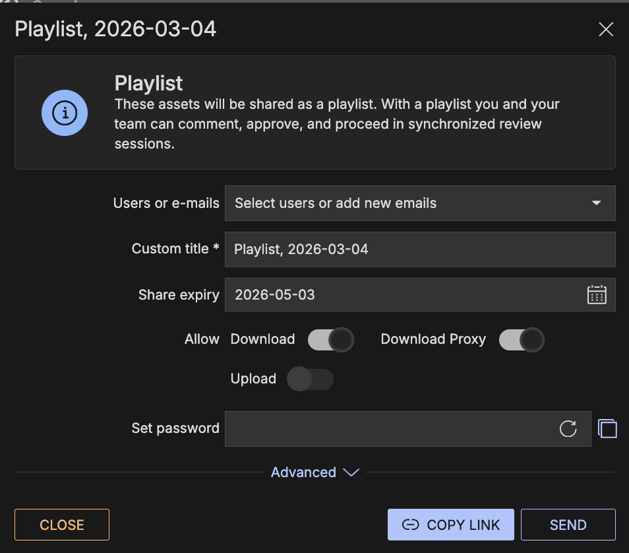Focus the Custom title text field
The height and width of the screenshot is (553, 629).
[x=419, y=249]
